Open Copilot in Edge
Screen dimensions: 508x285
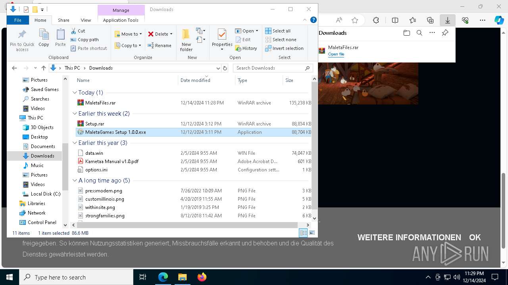(x=499, y=20)
